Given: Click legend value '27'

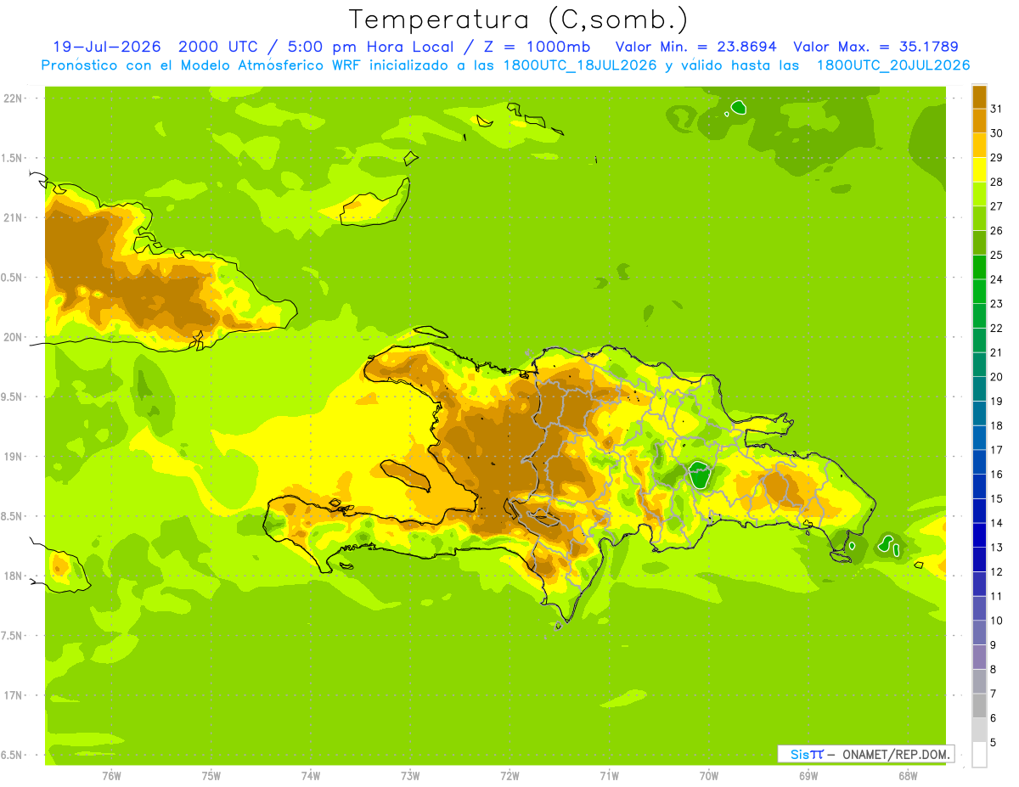Looking at the screenshot, I should tap(997, 206).
